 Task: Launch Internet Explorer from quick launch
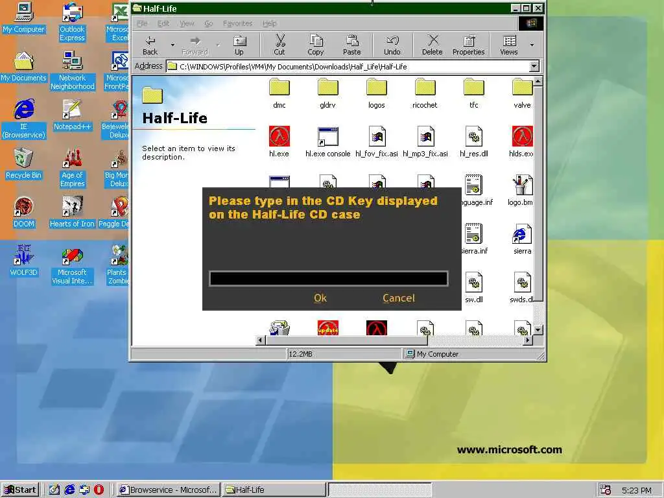point(69,490)
